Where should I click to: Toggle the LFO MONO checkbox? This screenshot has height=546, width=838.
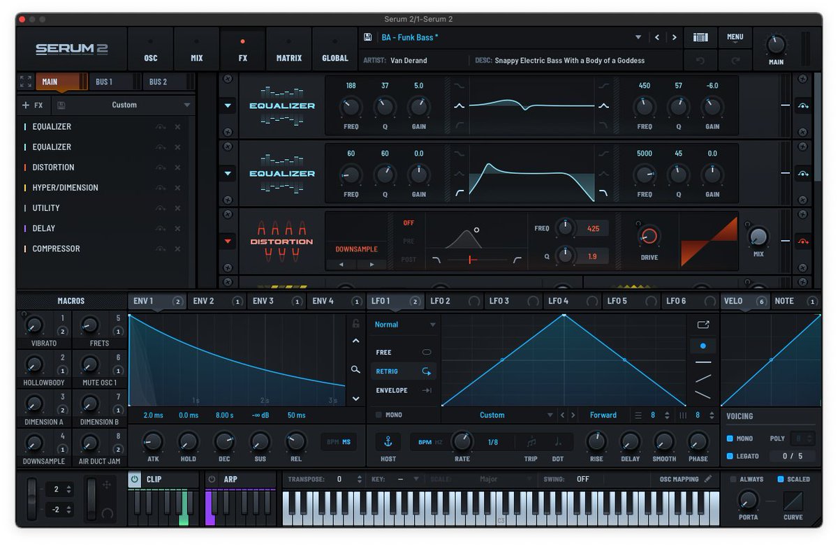click(378, 415)
